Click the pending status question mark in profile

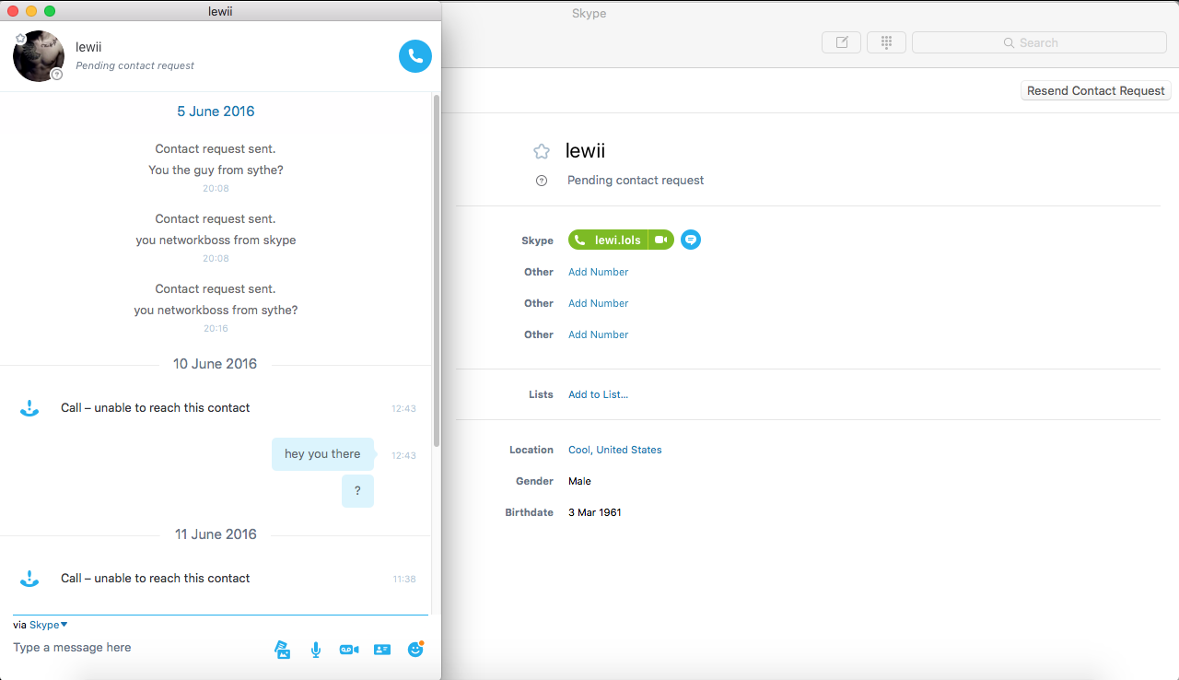coord(542,181)
